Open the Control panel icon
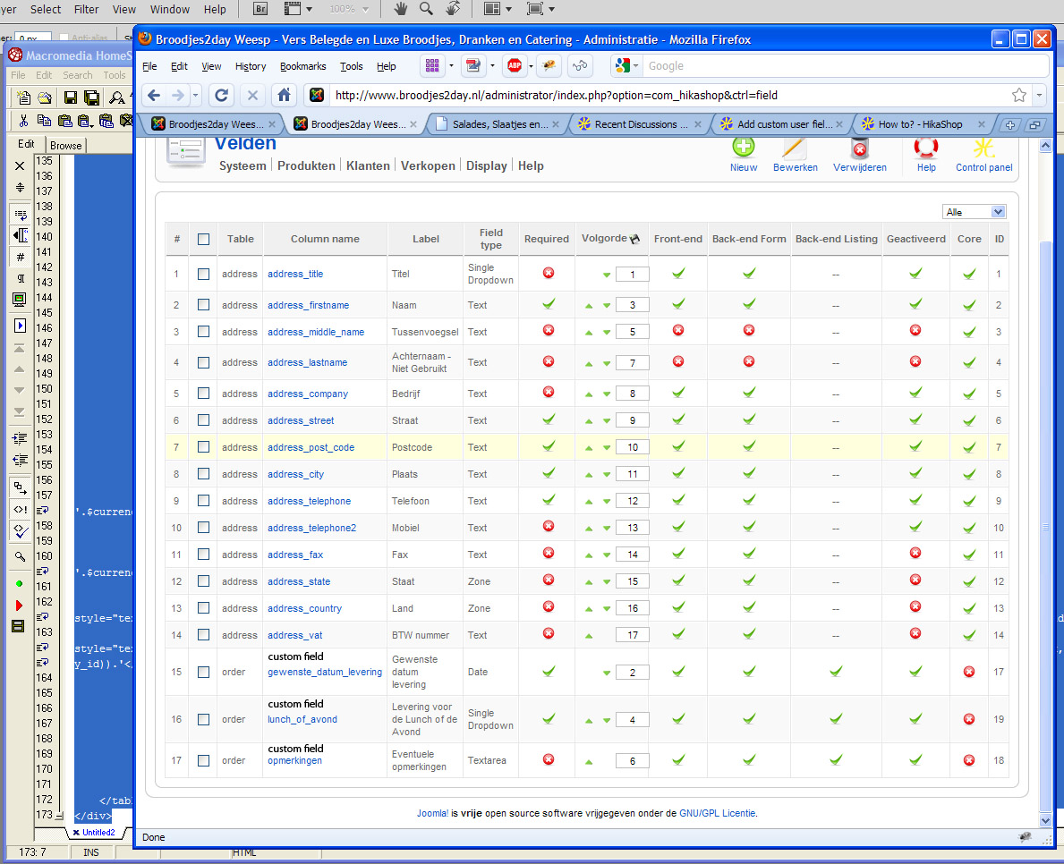This screenshot has width=1064, height=864. (983, 149)
